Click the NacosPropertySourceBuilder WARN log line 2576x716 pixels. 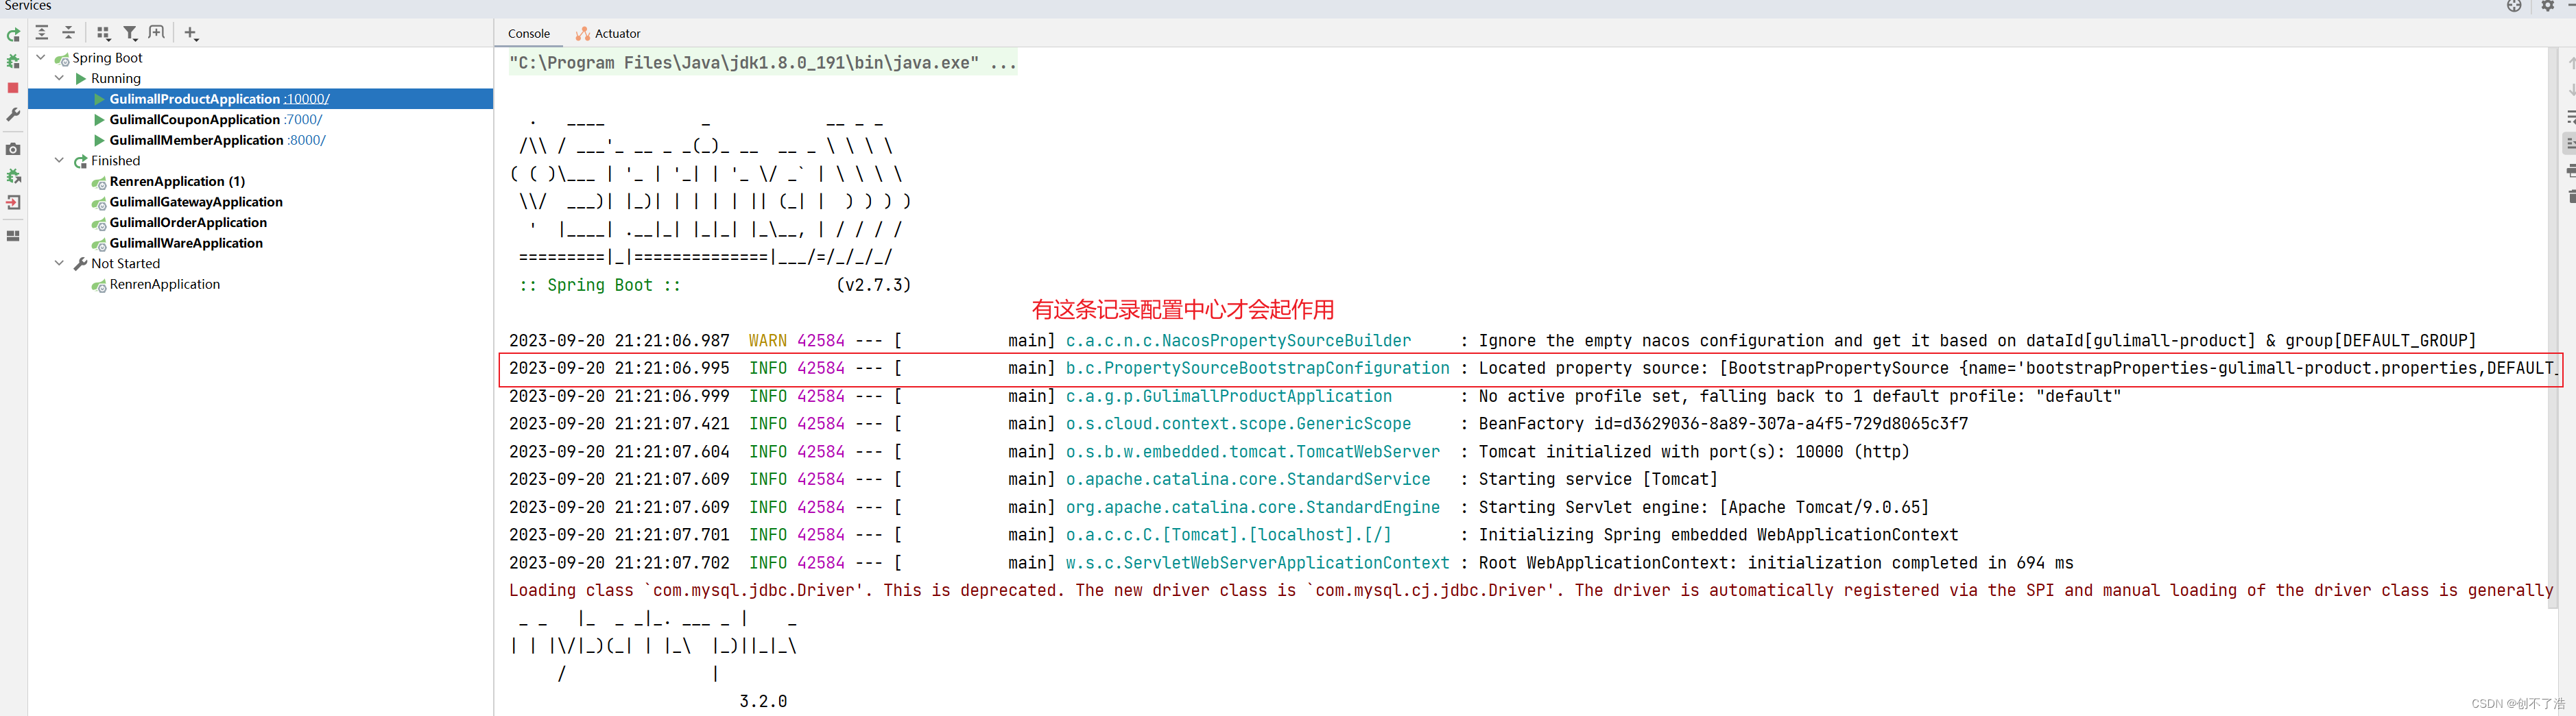tap(1492, 341)
